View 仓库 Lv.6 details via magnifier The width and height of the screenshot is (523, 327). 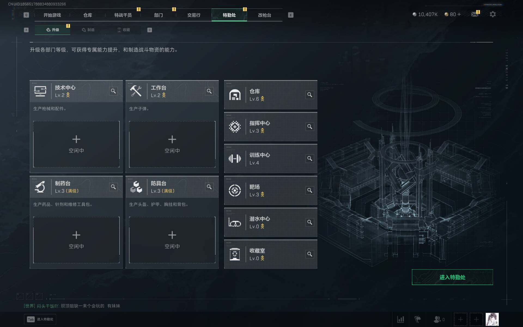(x=310, y=95)
